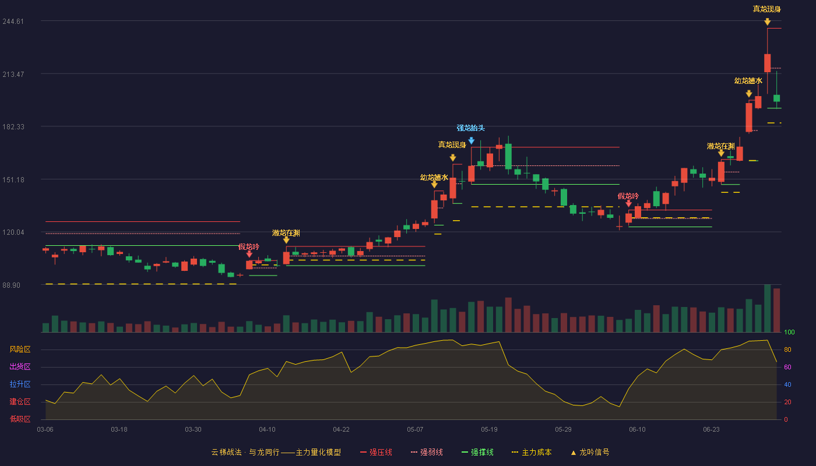Click the 05-07 date label
The image size is (816, 466).
pos(415,429)
